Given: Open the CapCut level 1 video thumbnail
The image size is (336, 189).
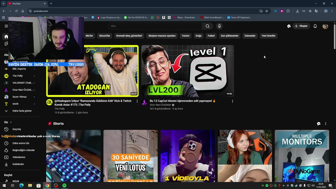Looking at the screenshot, I should (187, 71).
